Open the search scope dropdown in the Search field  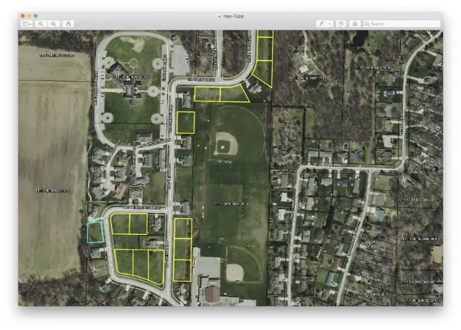[x=367, y=24]
